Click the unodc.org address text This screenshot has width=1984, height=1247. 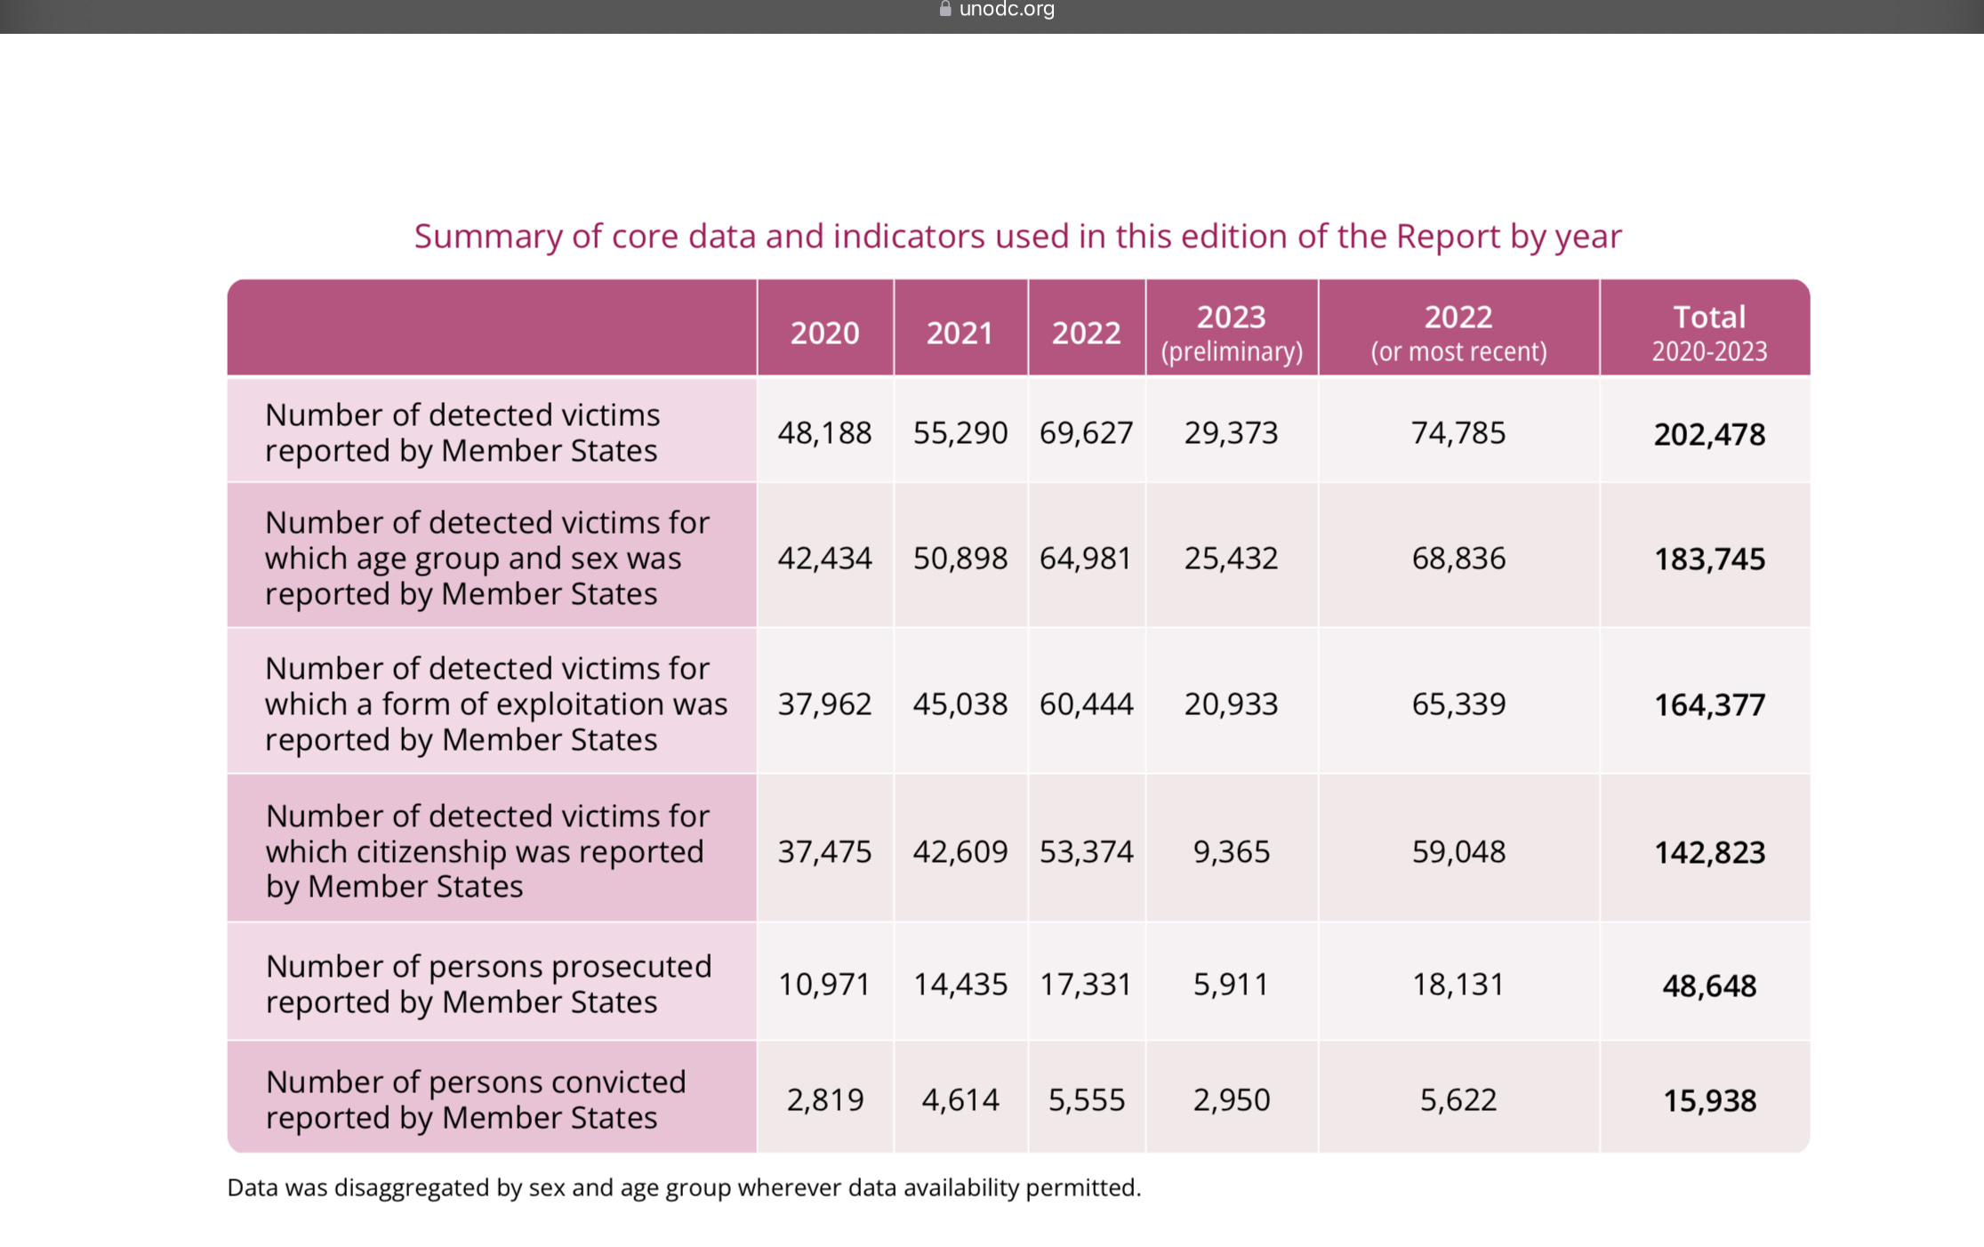(1007, 9)
